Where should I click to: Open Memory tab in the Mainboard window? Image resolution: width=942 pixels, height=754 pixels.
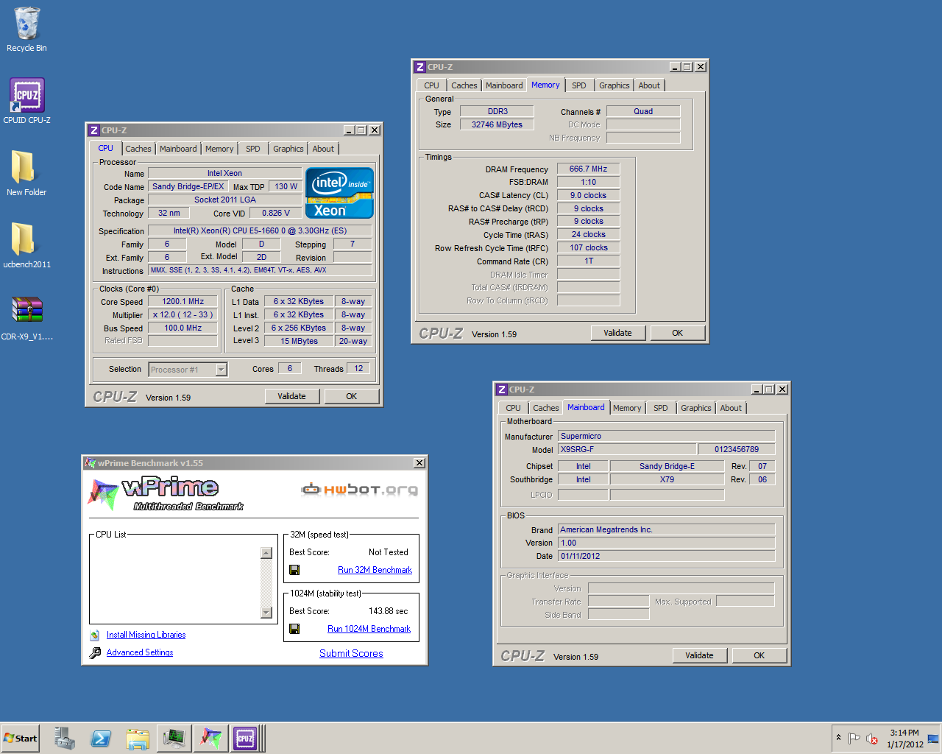click(x=627, y=408)
